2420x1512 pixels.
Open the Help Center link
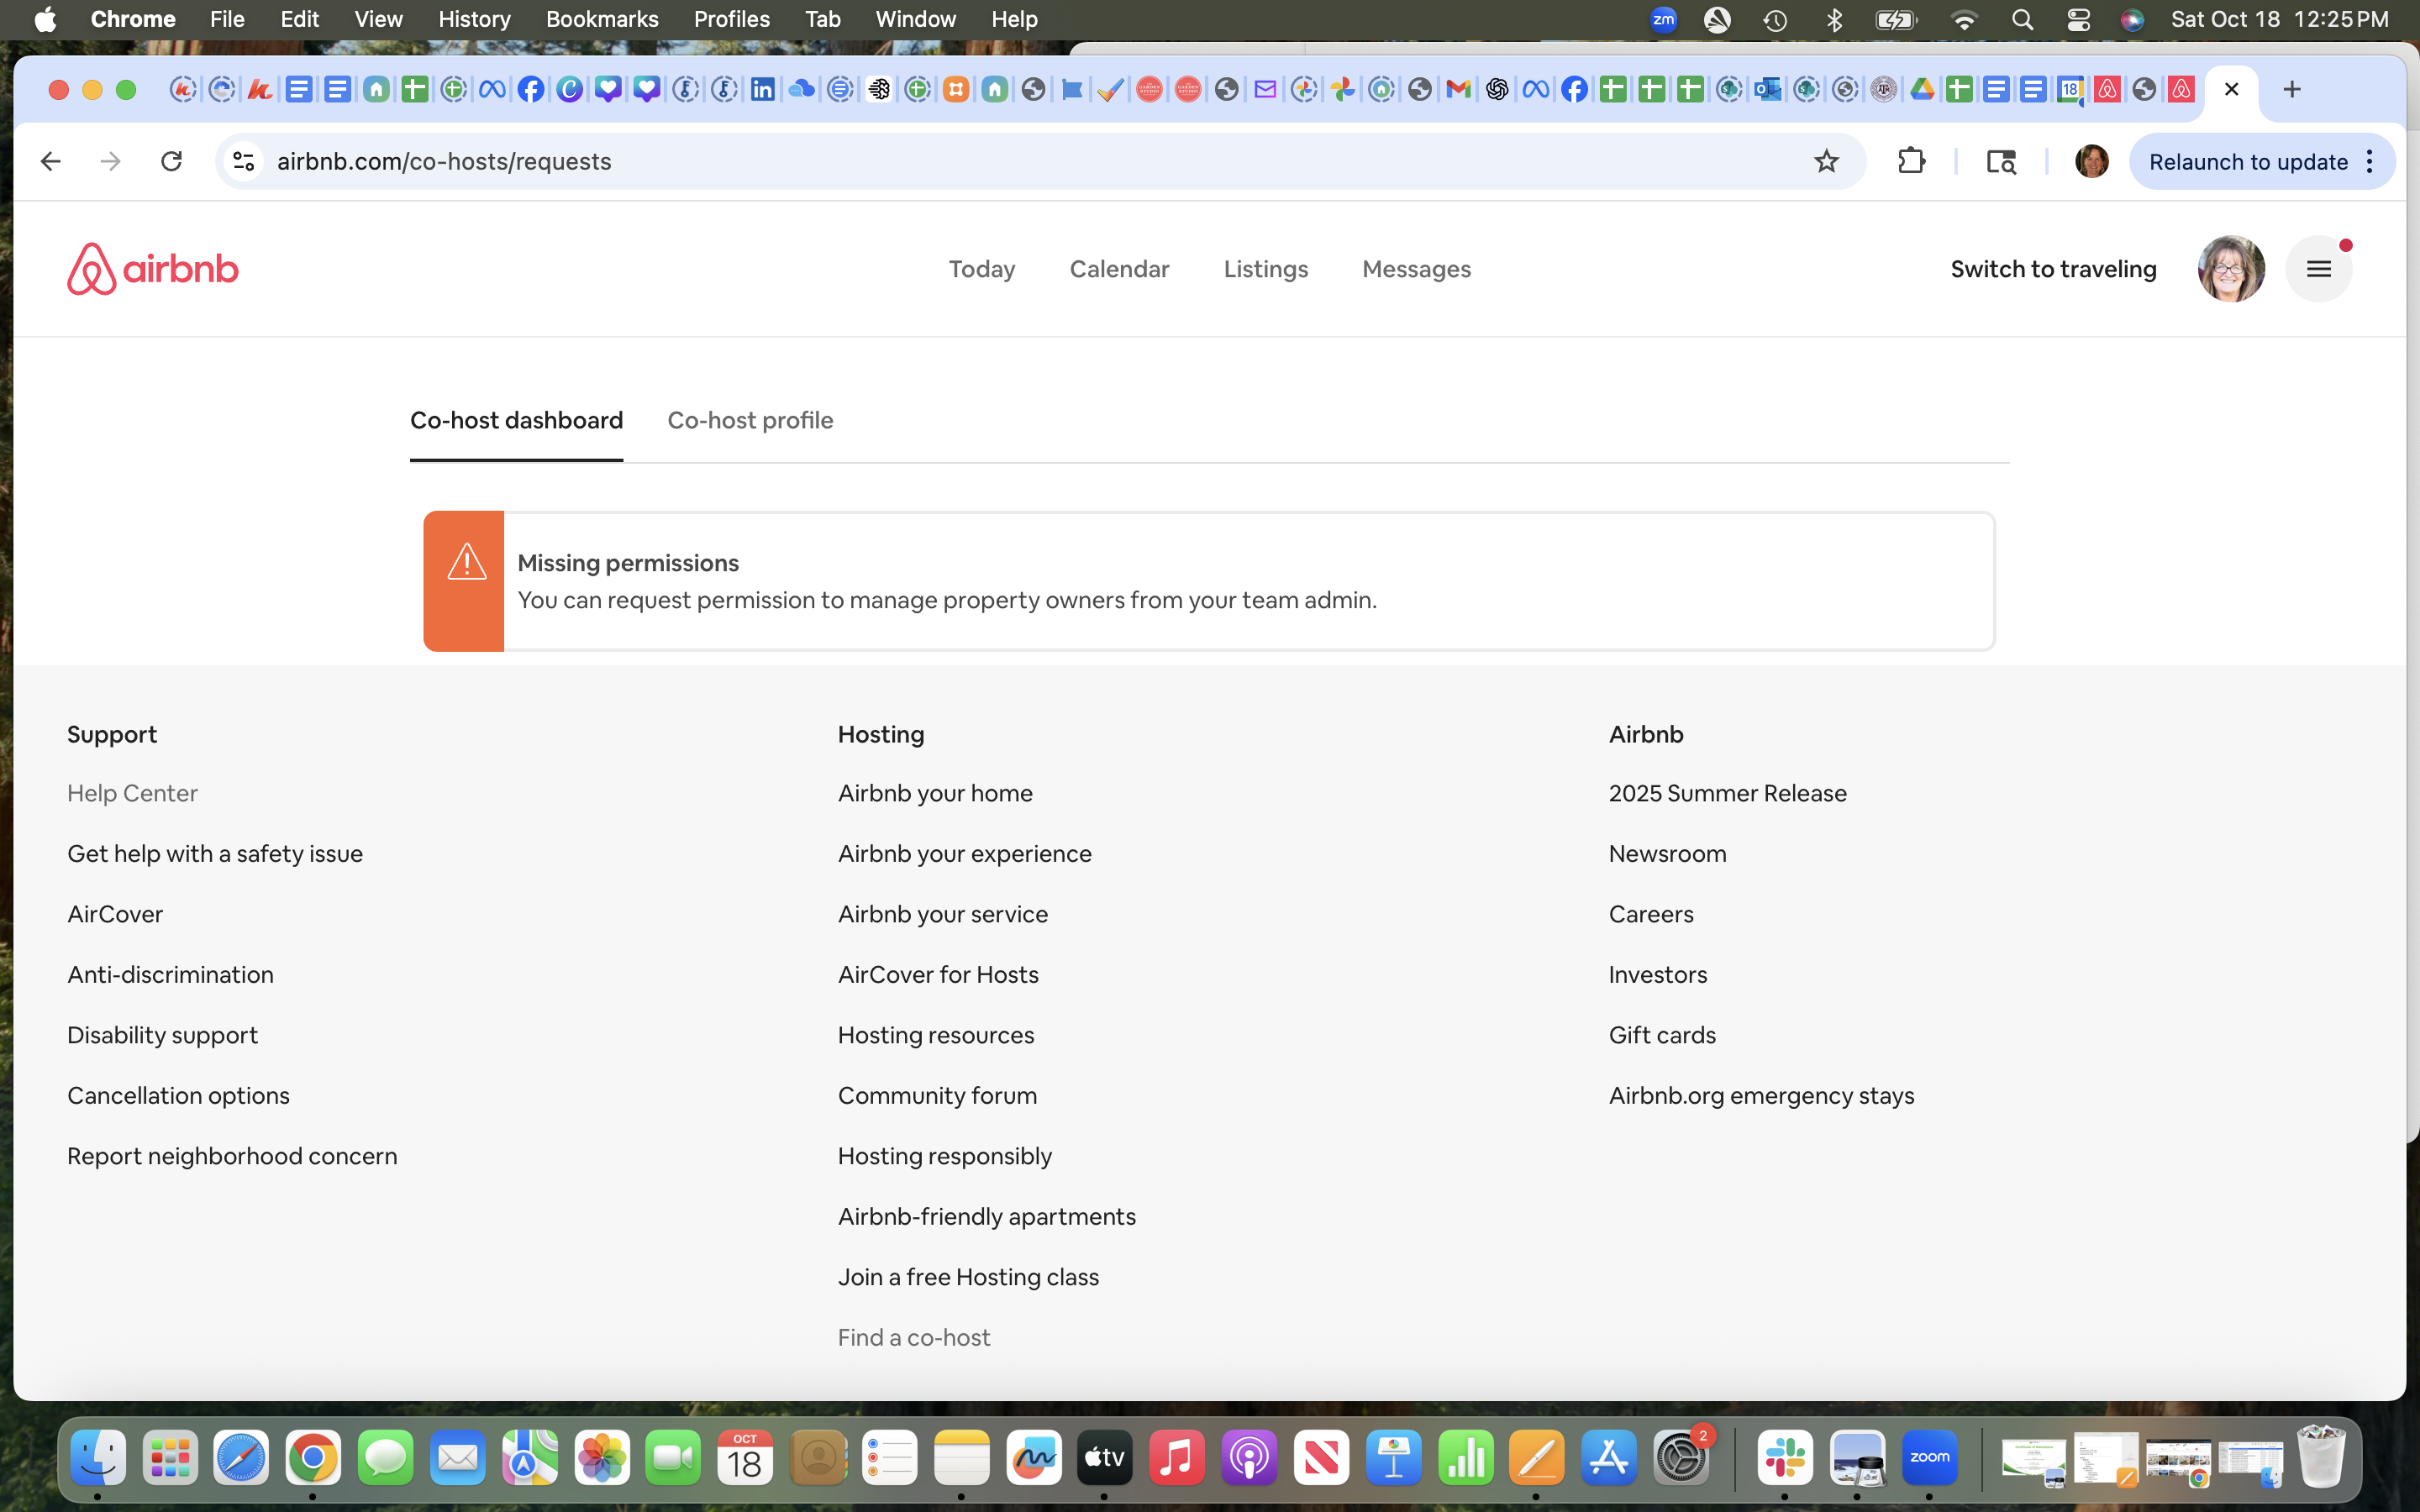click(x=132, y=793)
